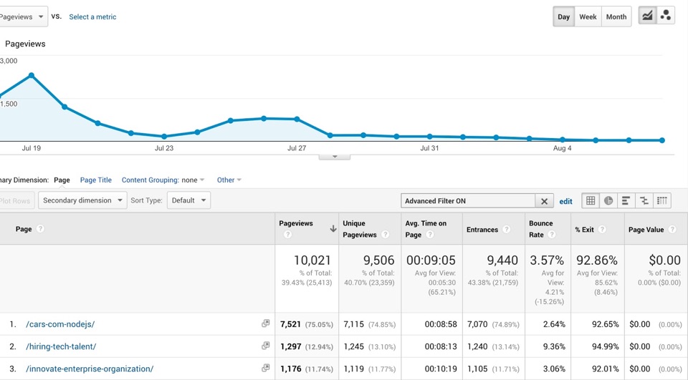The height and width of the screenshot is (380, 688).
Task: Select the percentage pie chart view
Action: coord(608,201)
